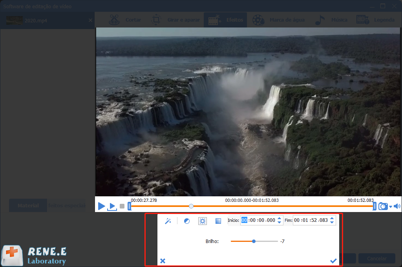Click the Brilho slider handle
Viewport: 402px width, 267px height.
(254, 241)
